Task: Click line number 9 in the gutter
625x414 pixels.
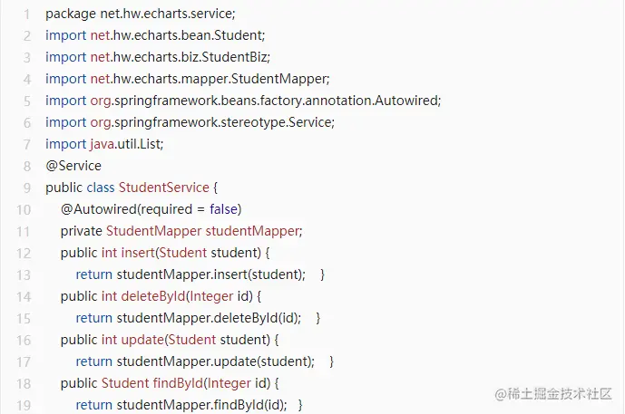Action: [x=27, y=187]
